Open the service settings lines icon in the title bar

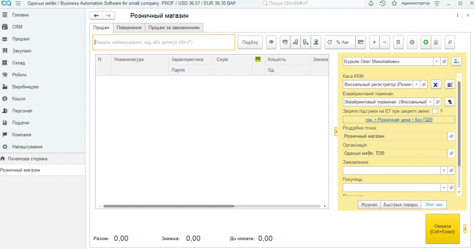(x=437, y=3)
